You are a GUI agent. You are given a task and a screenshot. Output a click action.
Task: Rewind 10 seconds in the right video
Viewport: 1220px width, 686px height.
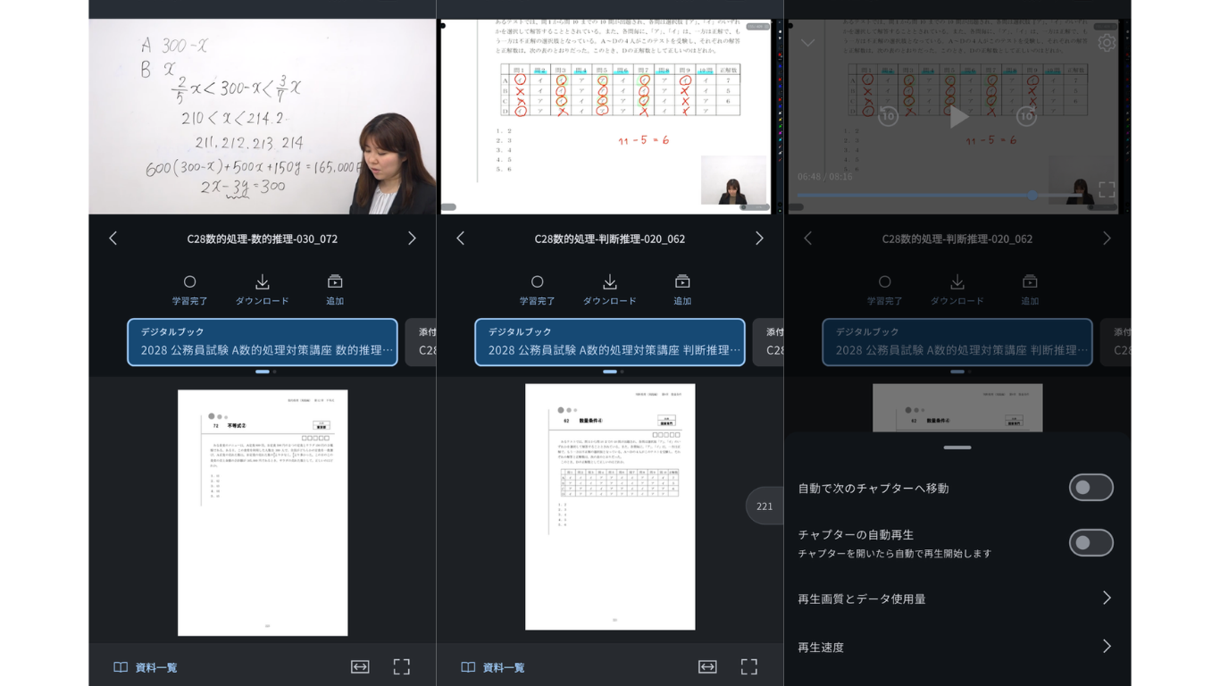(x=888, y=116)
